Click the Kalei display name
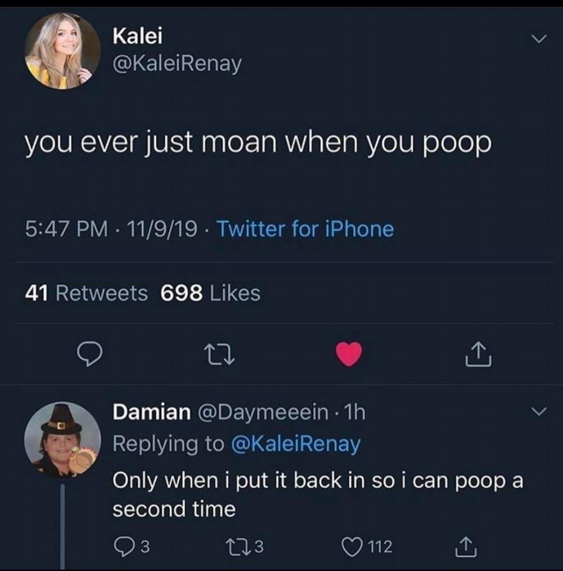563x571 pixels. (x=137, y=37)
